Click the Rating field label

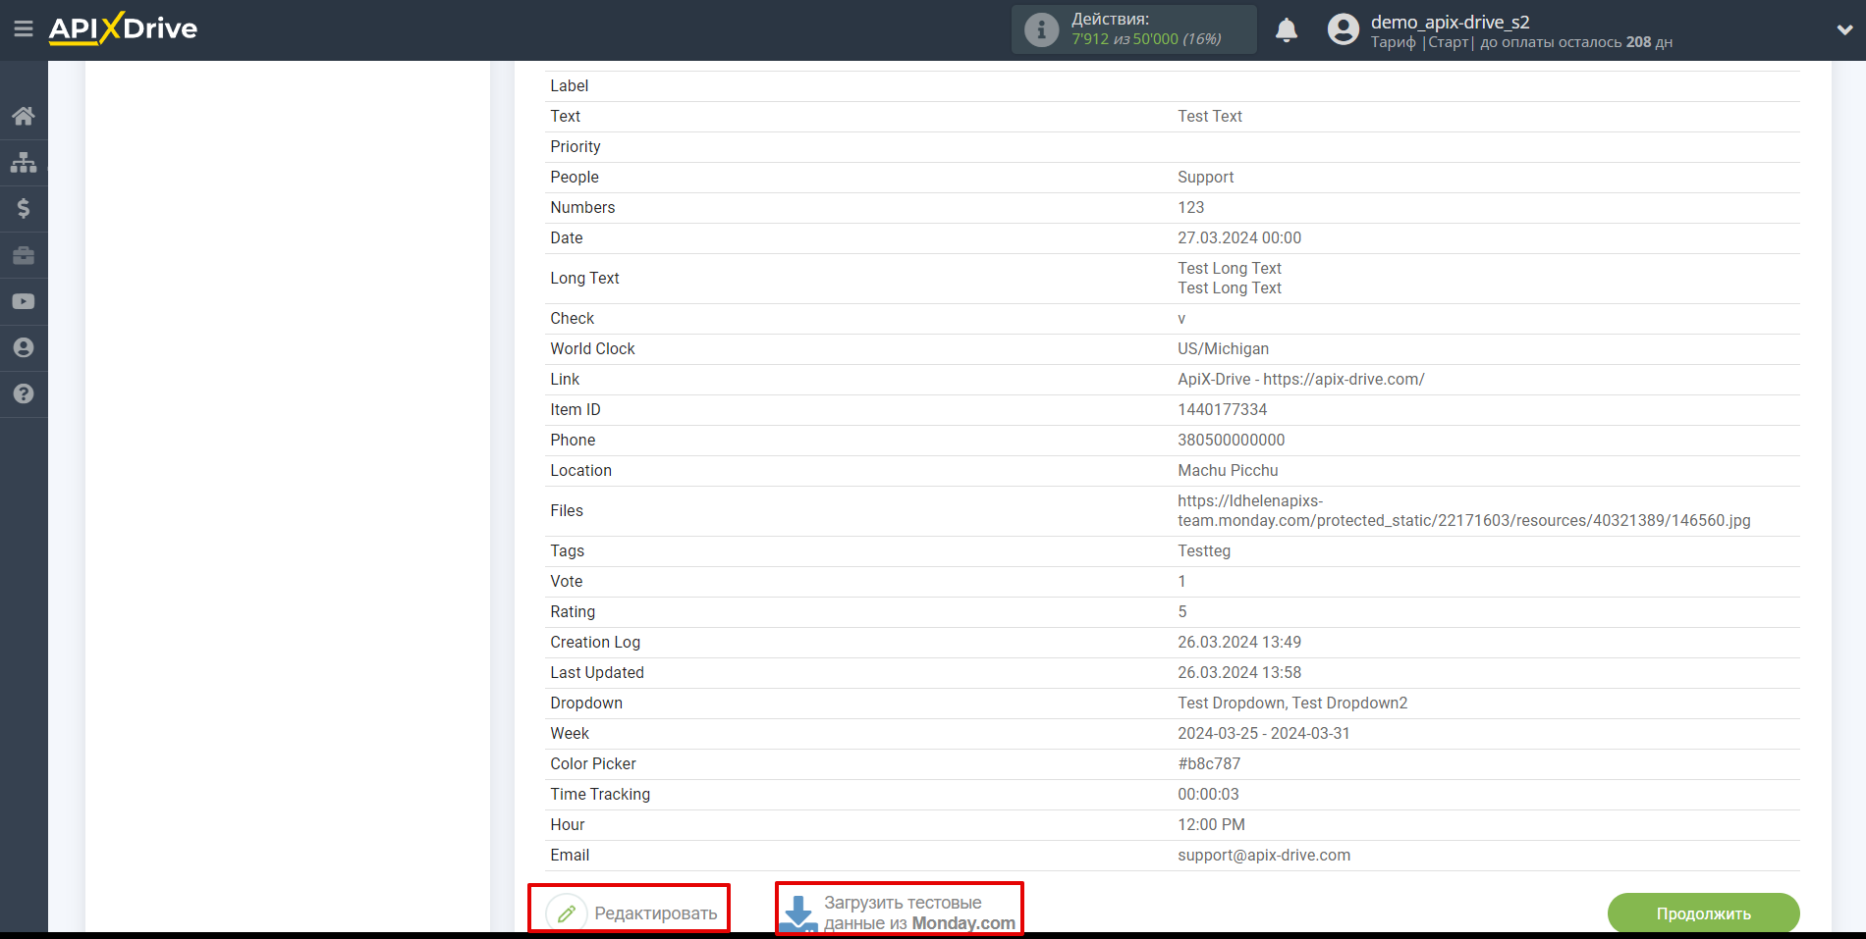pos(573,611)
